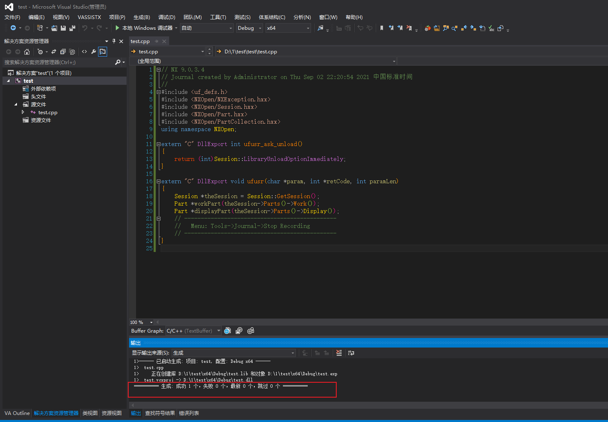Viewport: 608px width, 422px height.
Task: Open the 工具(T) menu
Action: pyautogui.click(x=218, y=17)
